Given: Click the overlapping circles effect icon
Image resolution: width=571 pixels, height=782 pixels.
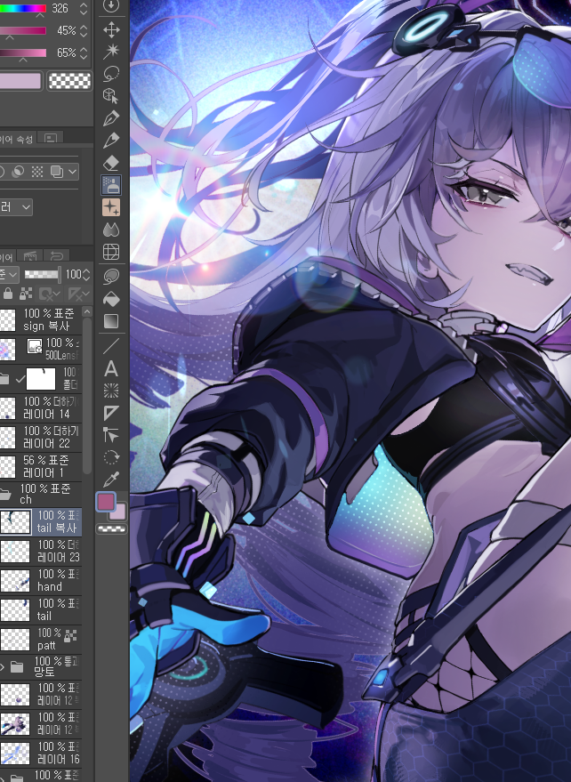Looking at the screenshot, I should (x=18, y=172).
